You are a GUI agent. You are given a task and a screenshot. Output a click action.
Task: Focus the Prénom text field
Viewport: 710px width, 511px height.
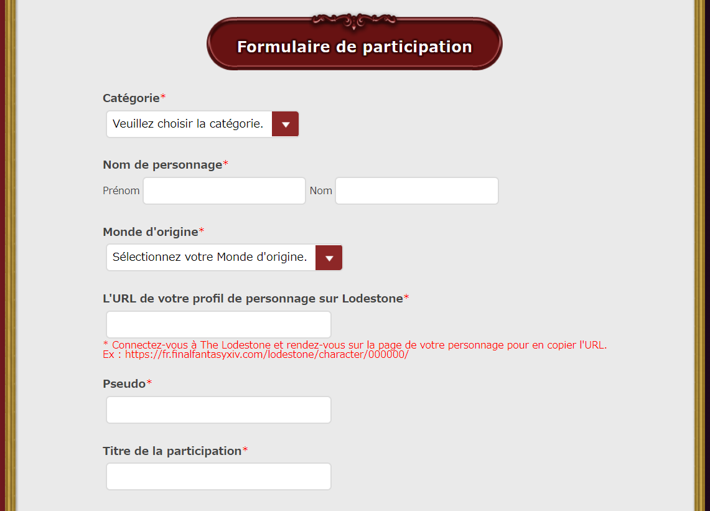pos(224,190)
